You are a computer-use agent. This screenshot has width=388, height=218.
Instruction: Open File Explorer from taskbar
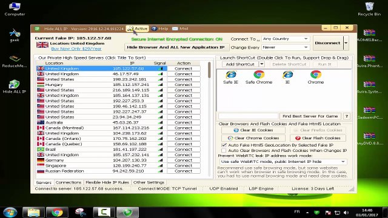[x=33, y=213]
